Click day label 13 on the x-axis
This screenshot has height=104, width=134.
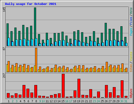pos(55,101)
